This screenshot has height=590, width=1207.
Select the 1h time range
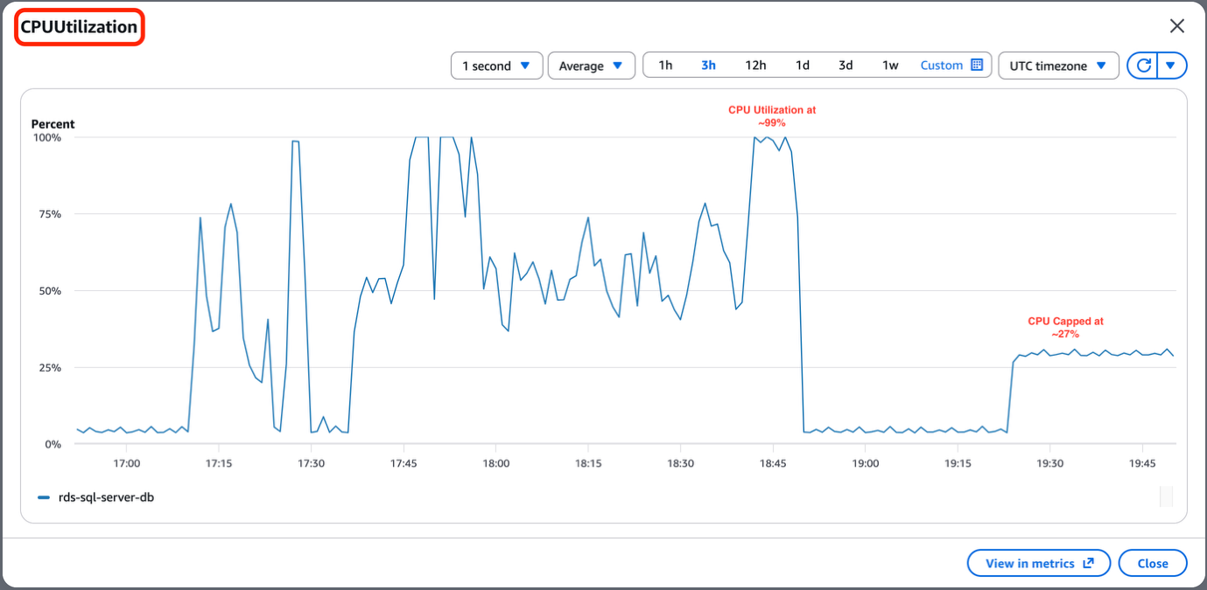(x=665, y=66)
